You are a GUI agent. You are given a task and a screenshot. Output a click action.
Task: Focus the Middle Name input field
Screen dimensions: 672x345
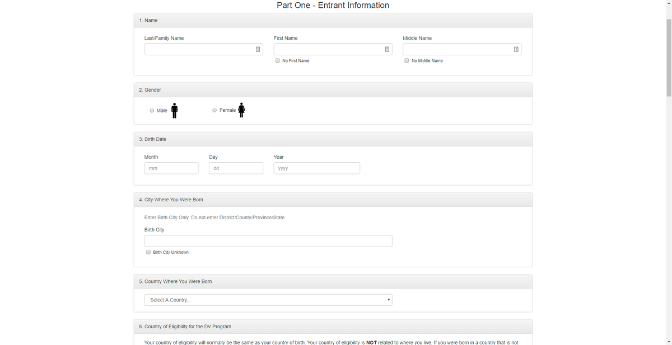462,49
